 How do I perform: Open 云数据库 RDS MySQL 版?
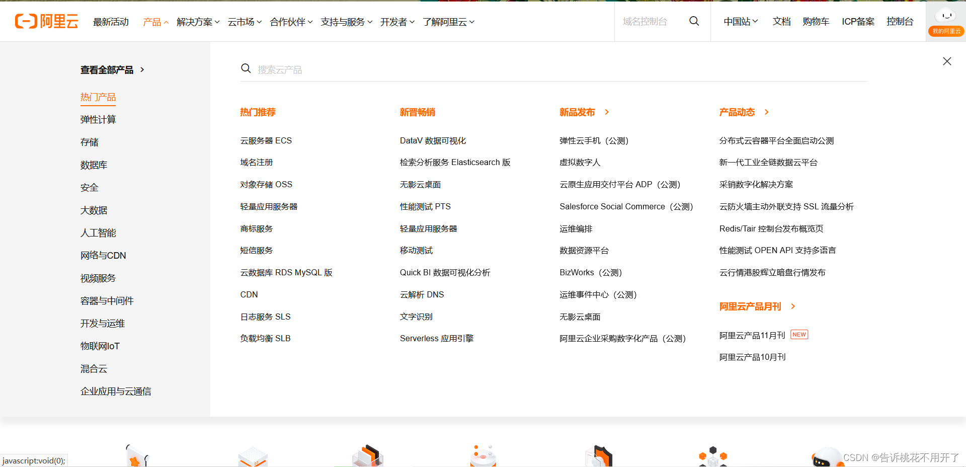click(286, 273)
